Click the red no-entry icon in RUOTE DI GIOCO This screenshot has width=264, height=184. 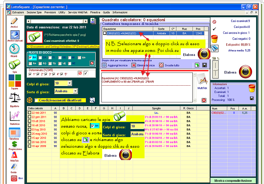pos(92,63)
